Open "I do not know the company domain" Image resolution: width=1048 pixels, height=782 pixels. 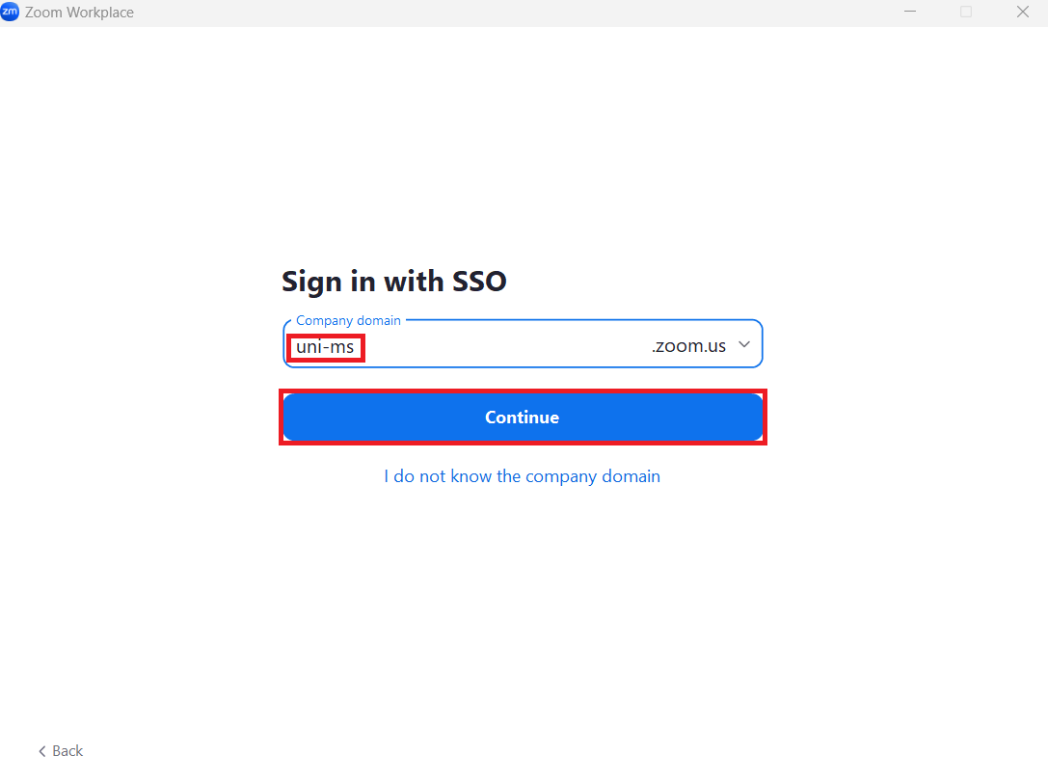pos(522,476)
